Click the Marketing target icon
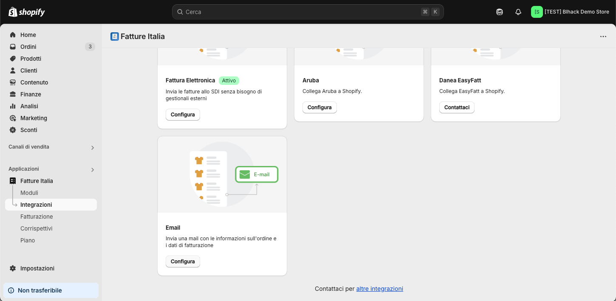616x301 pixels. click(x=13, y=118)
